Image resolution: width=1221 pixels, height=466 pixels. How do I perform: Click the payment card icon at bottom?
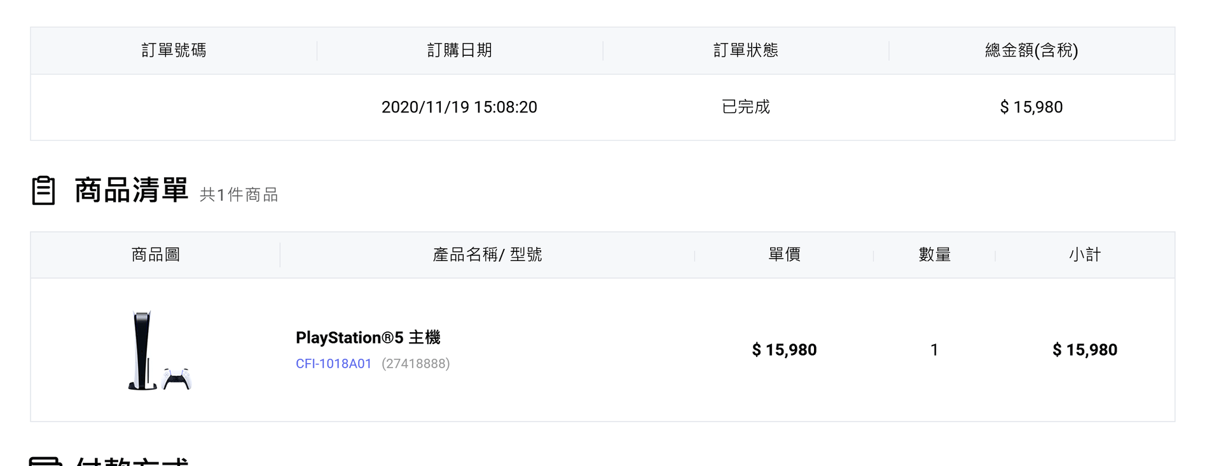coord(45,462)
